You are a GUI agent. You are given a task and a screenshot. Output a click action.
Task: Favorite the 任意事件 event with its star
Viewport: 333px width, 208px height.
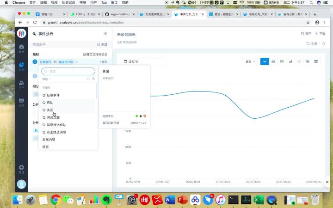[x=44, y=95]
